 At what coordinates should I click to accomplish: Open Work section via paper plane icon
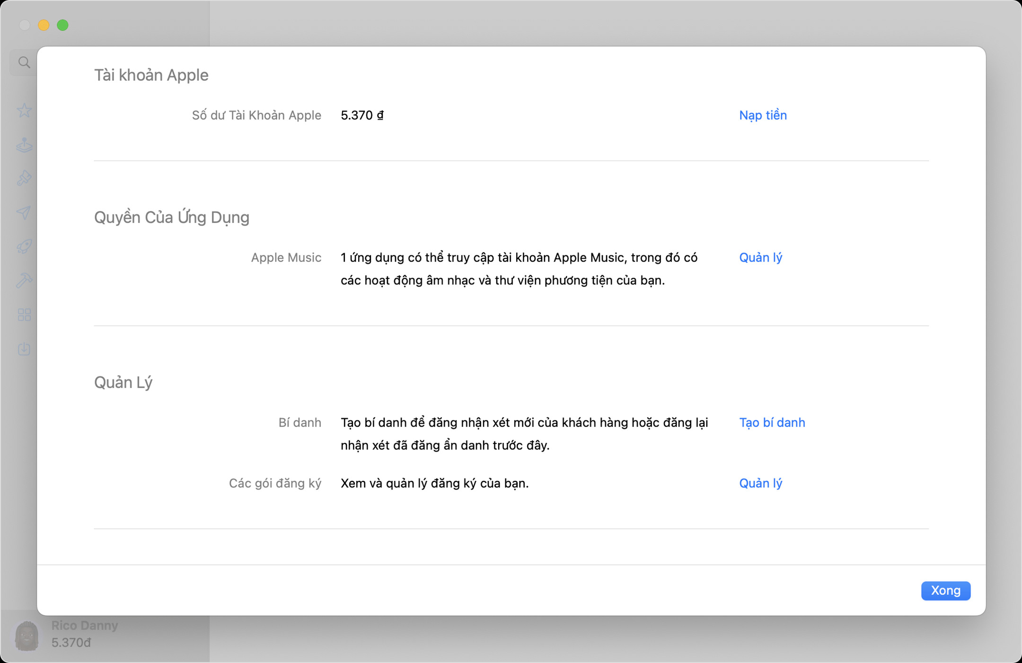[x=24, y=212]
